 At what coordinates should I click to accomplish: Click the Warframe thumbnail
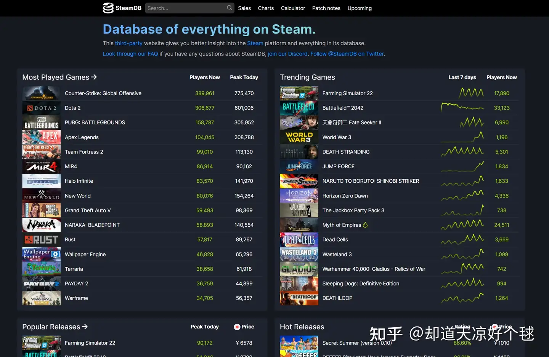pos(41,298)
